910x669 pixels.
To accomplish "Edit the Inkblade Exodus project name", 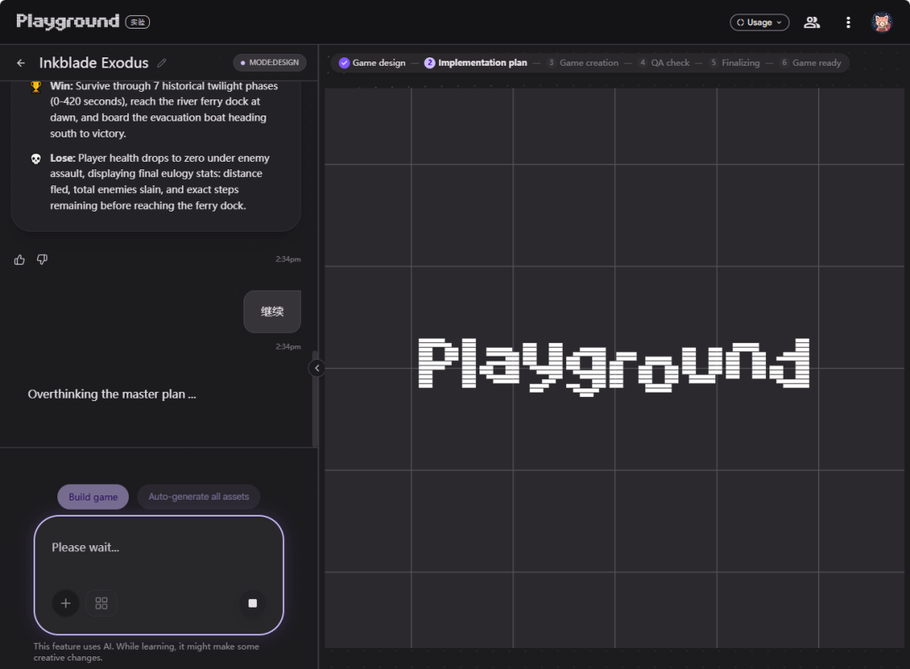I will (x=162, y=62).
